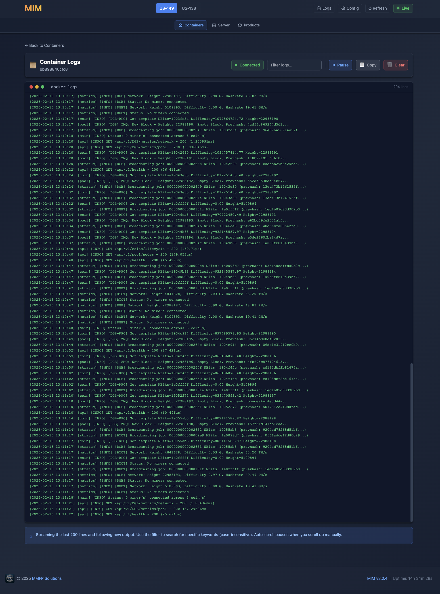This screenshot has height=594, width=440.
Task: Click the Container Logs heading
Action: point(60,62)
